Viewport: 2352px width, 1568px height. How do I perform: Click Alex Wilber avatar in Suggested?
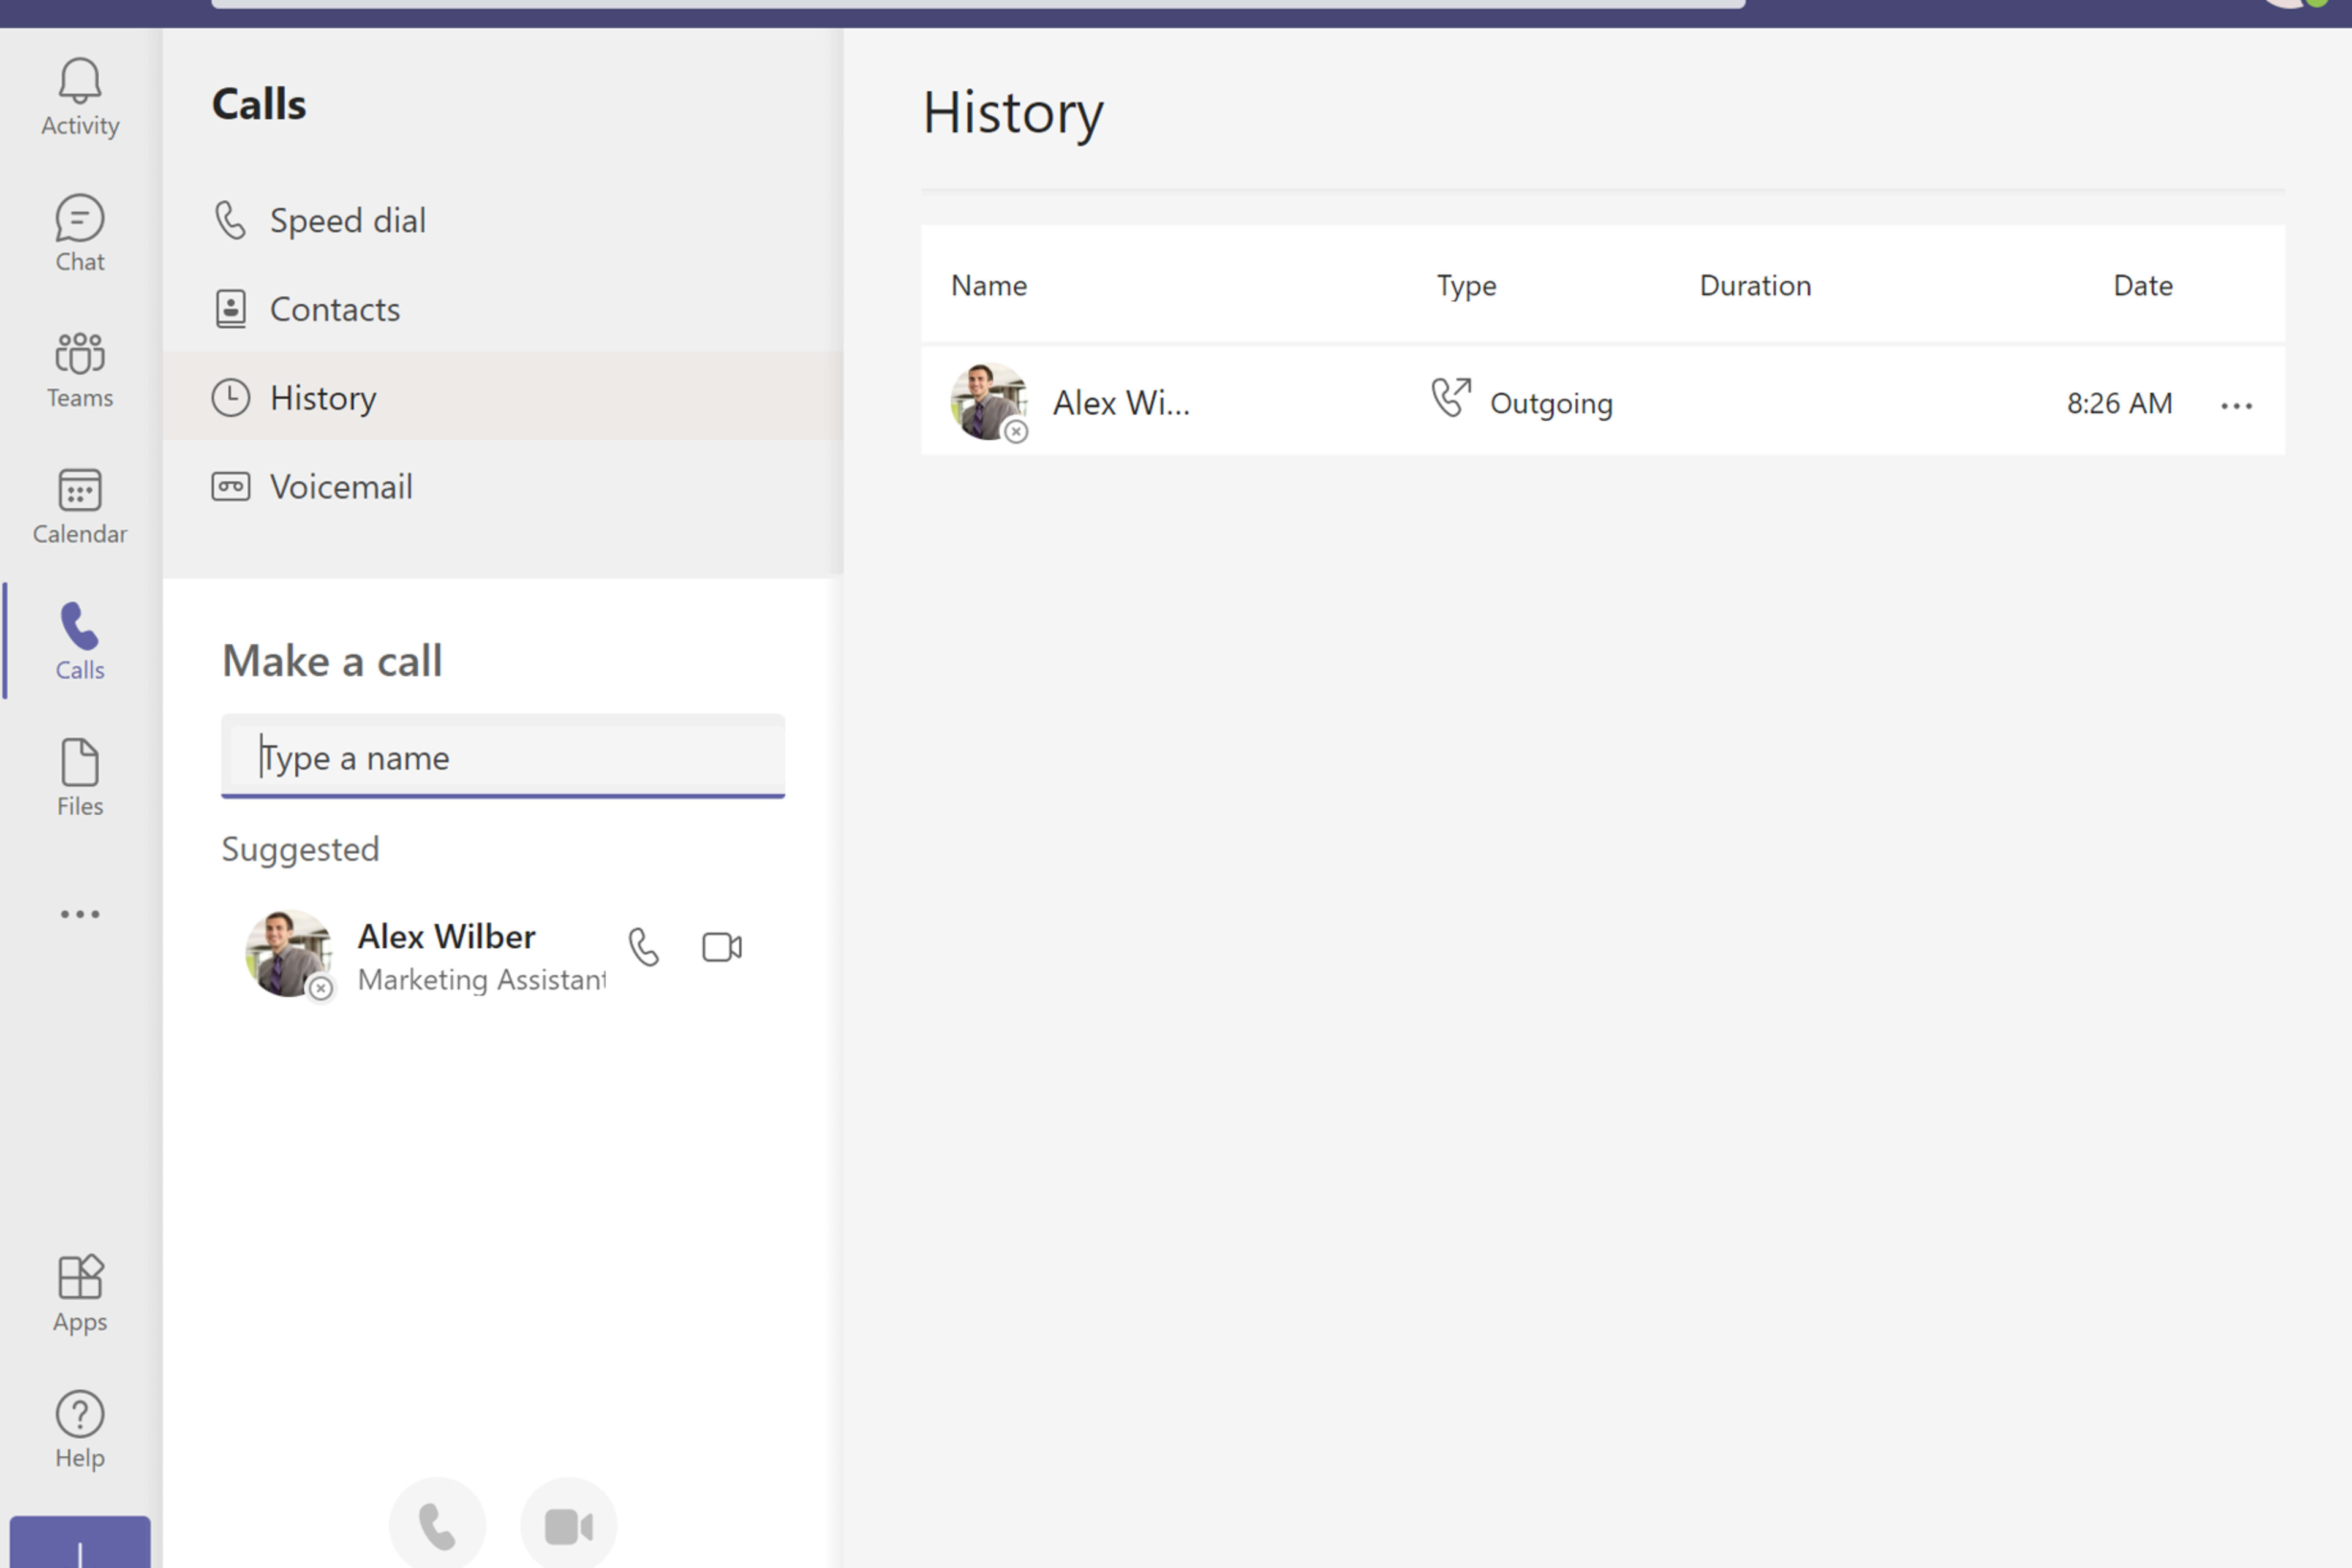click(288, 953)
